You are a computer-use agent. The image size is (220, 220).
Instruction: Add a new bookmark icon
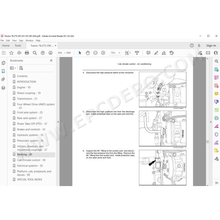coord(21,68)
